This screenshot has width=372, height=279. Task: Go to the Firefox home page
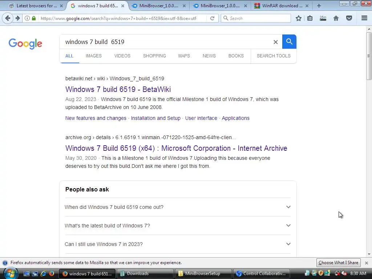pyautogui.click(x=336, y=18)
